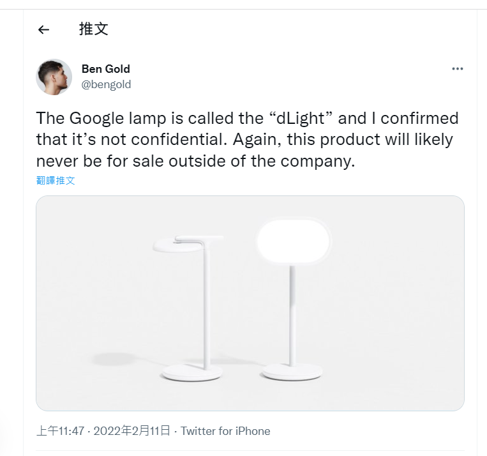Open Ben Gold's profile via display name
Viewport: 487px width, 456px height.
pos(105,69)
